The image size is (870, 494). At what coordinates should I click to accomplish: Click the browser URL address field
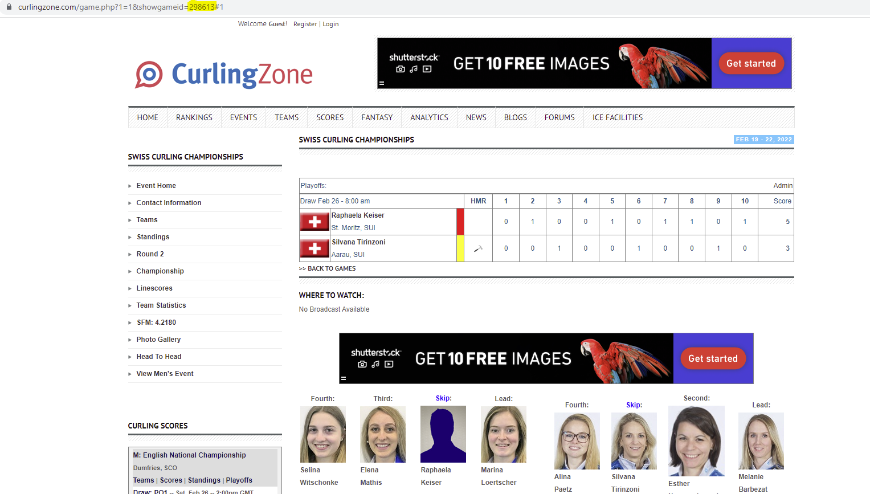[x=342, y=7]
